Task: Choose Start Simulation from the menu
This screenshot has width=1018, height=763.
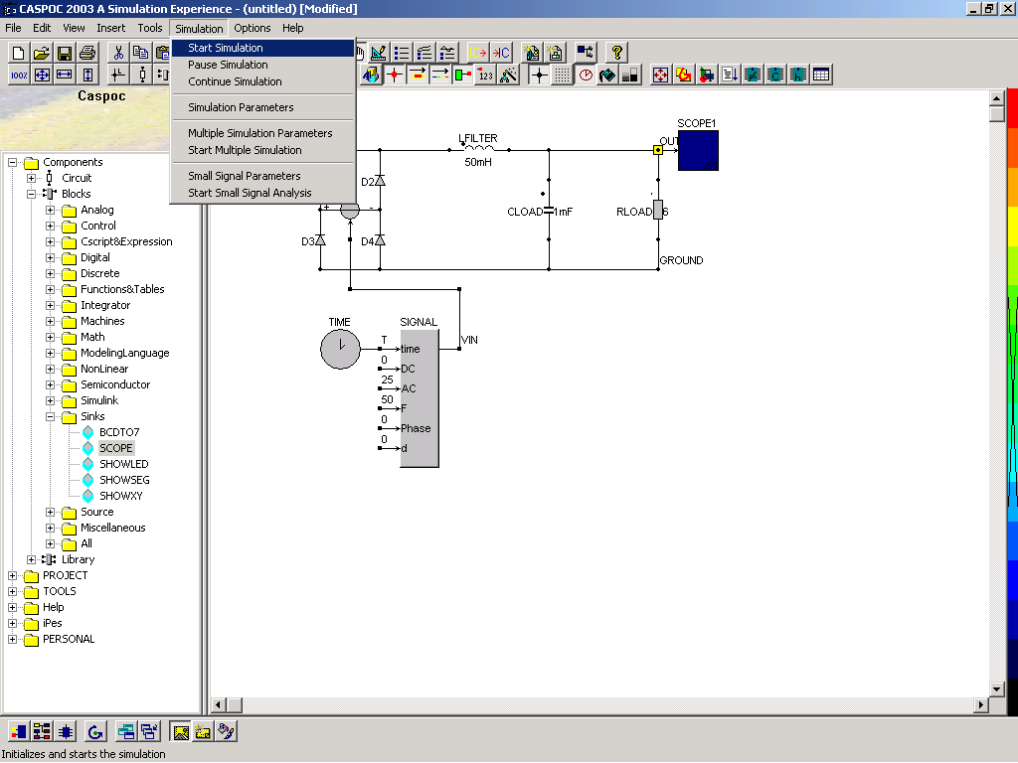Action: 262,48
